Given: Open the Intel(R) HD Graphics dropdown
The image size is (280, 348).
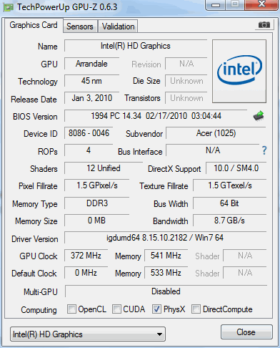Looking at the screenshot, I should pyautogui.click(x=88, y=334).
